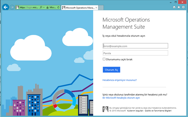Click Bir Microsoft hesabıyla oturum açın link
Viewport: 188px width, 117px height.
click(121, 98)
